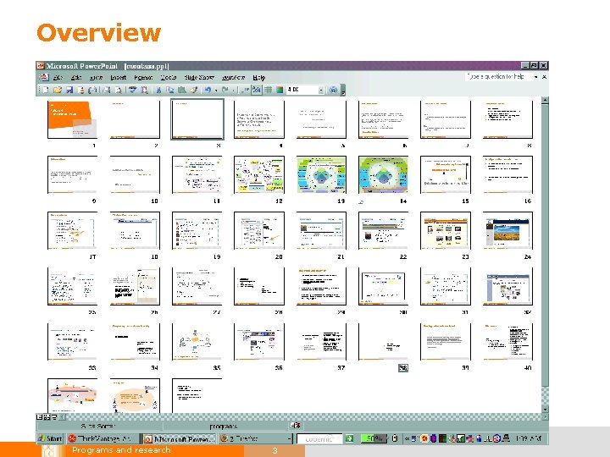Select slide 13 colorful diagram thumbnail
The width and height of the screenshot is (610, 457).
click(x=321, y=175)
